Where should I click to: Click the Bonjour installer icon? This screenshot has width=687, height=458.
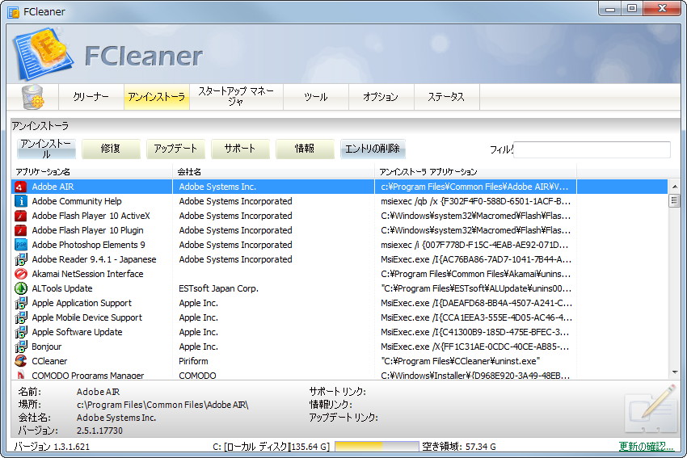click(x=20, y=347)
